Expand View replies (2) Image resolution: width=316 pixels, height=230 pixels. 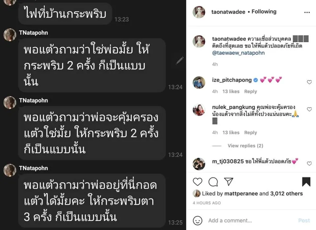(x=245, y=146)
